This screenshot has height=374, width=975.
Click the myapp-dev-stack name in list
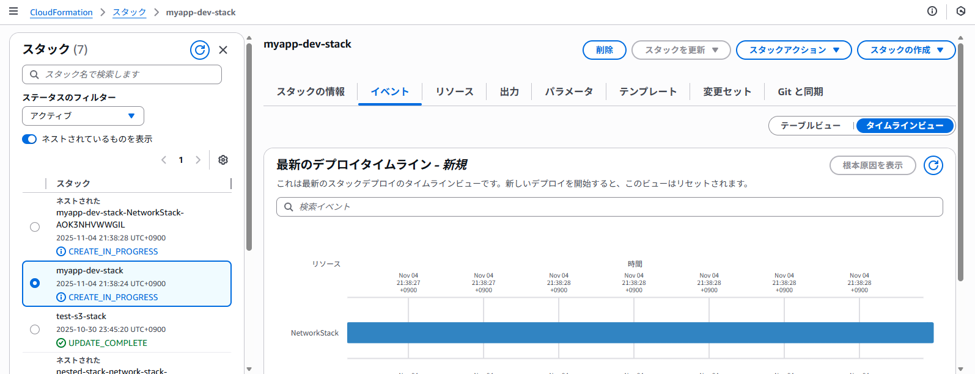90,270
